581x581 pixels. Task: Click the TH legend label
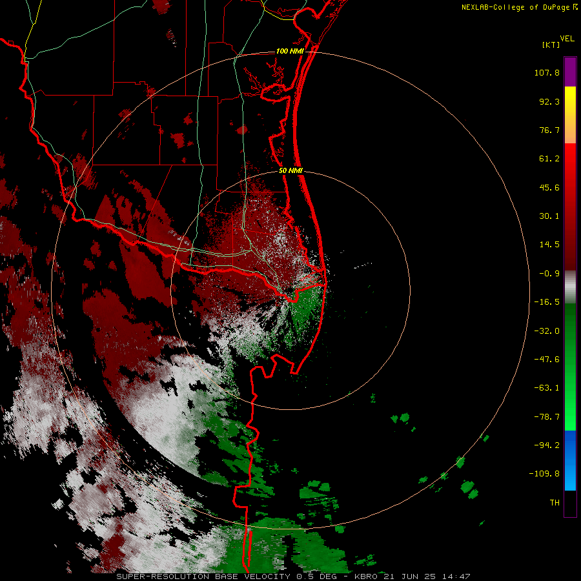[x=555, y=503]
